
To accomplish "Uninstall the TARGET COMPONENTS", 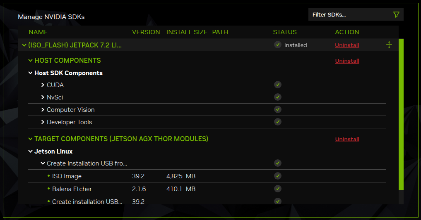I will tap(347, 139).
